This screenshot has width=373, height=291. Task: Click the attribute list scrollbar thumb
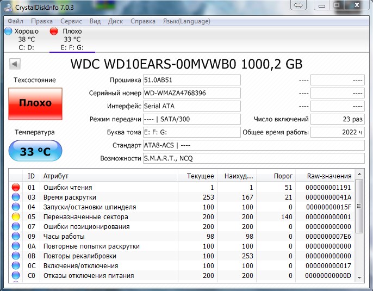click(359, 206)
